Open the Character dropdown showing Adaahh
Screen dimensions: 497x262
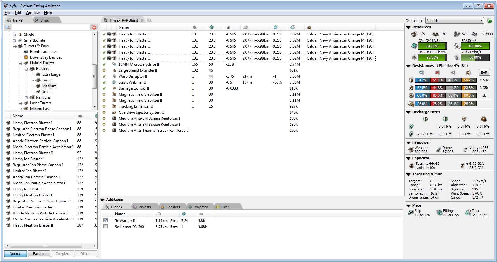pyautogui.click(x=454, y=21)
